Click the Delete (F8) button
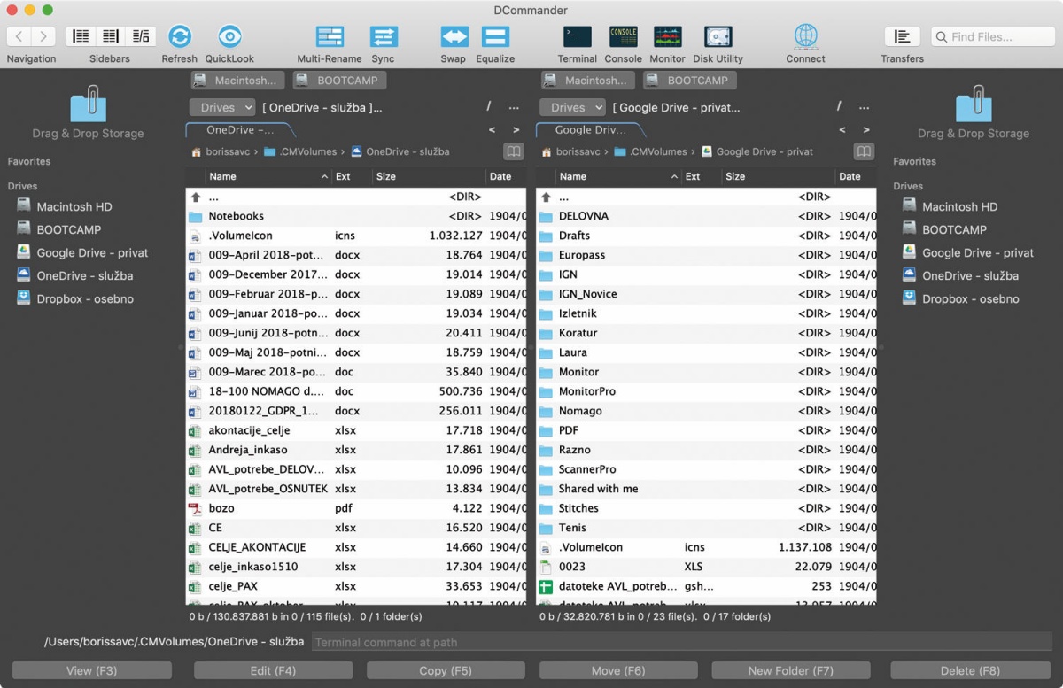Image resolution: width=1063 pixels, height=688 pixels. pyautogui.click(x=970, y=671)
